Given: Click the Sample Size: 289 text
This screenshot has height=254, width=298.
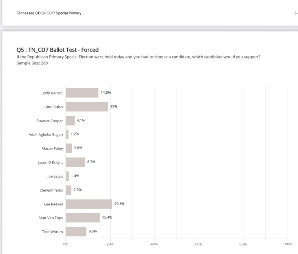Looking at the screenshot, I should click(x=32, y=63).
